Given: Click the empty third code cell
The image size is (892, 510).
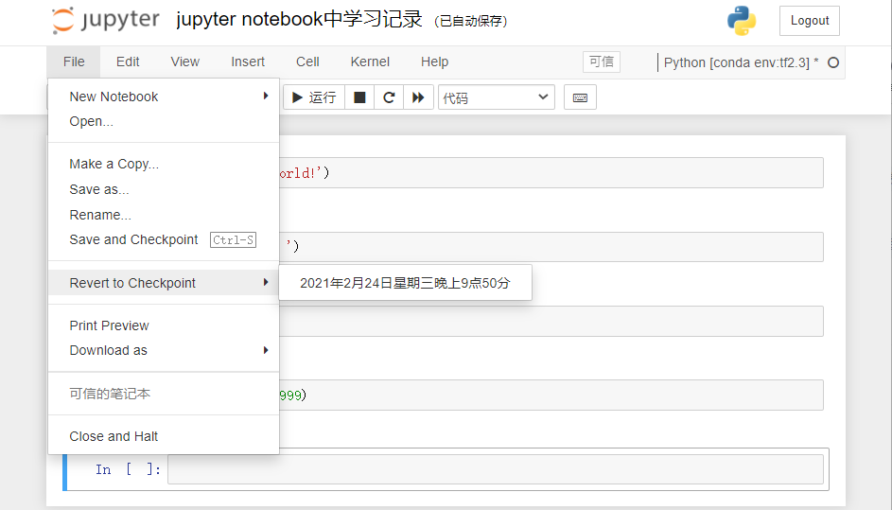Looking at the screenshot, I should (551, 321).
